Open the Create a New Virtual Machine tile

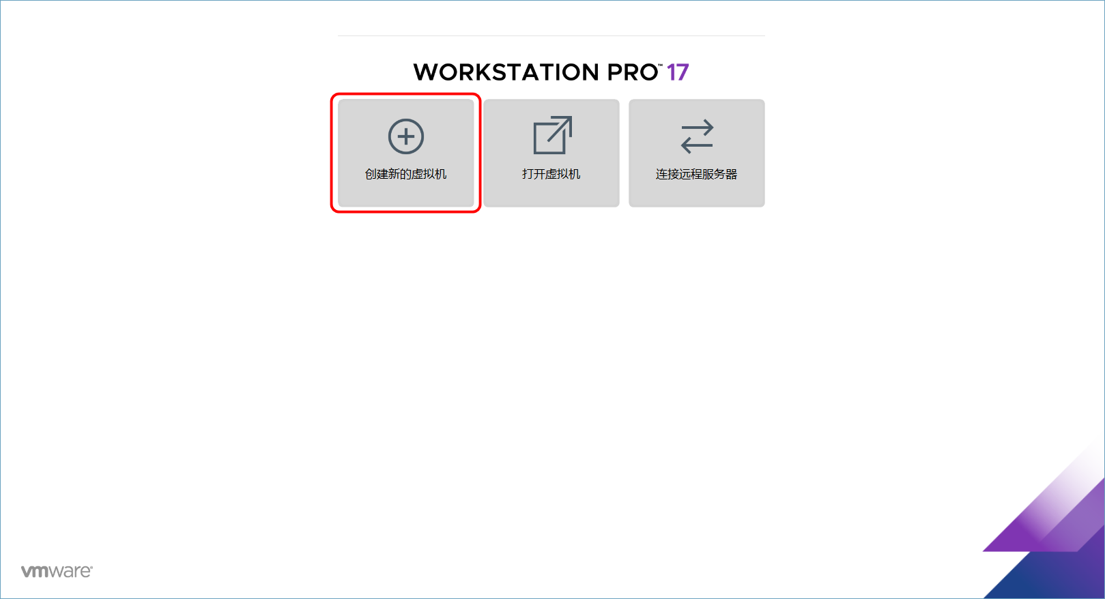[x=406, y=153]
